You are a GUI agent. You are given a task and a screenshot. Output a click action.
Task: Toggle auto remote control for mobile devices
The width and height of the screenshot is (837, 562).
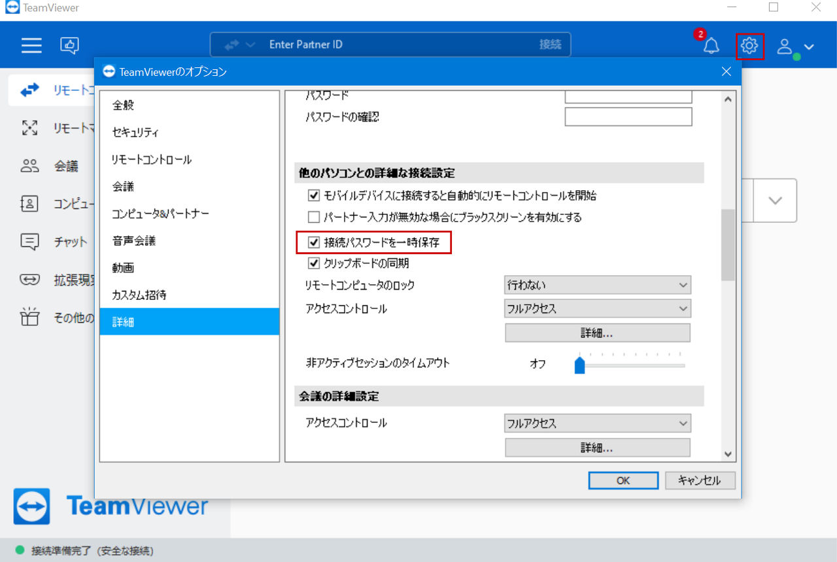coord(313,195)
